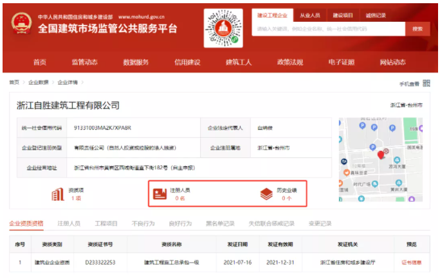Open the company location map thumbnail

[381, 160]
